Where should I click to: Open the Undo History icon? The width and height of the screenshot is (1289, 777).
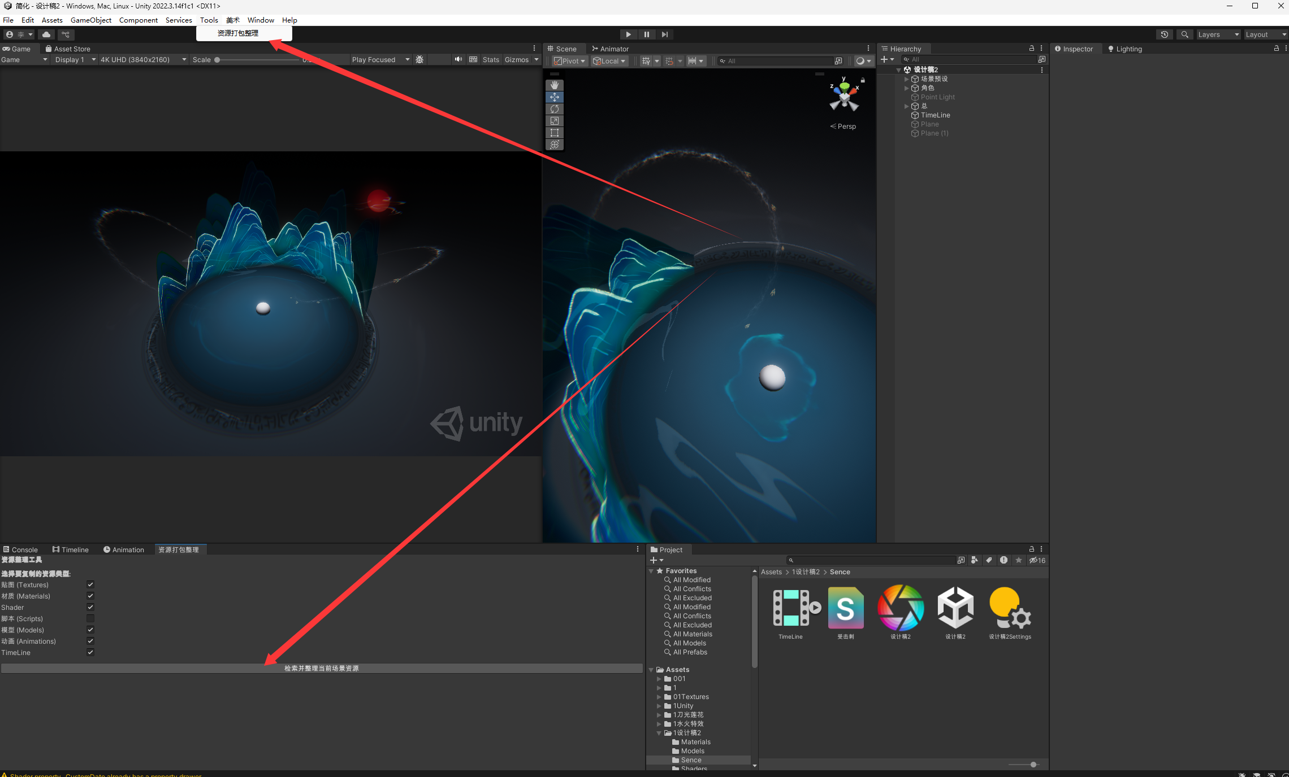(x=1165, y=34)
